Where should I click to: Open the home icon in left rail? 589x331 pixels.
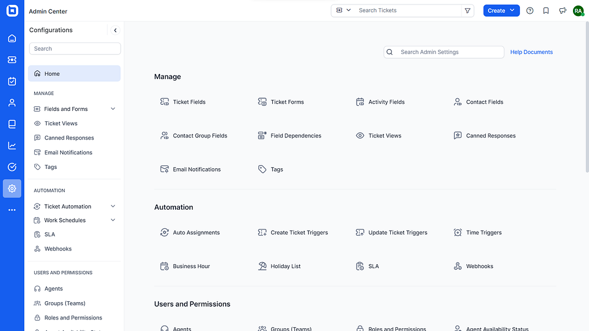pos(12,39)
